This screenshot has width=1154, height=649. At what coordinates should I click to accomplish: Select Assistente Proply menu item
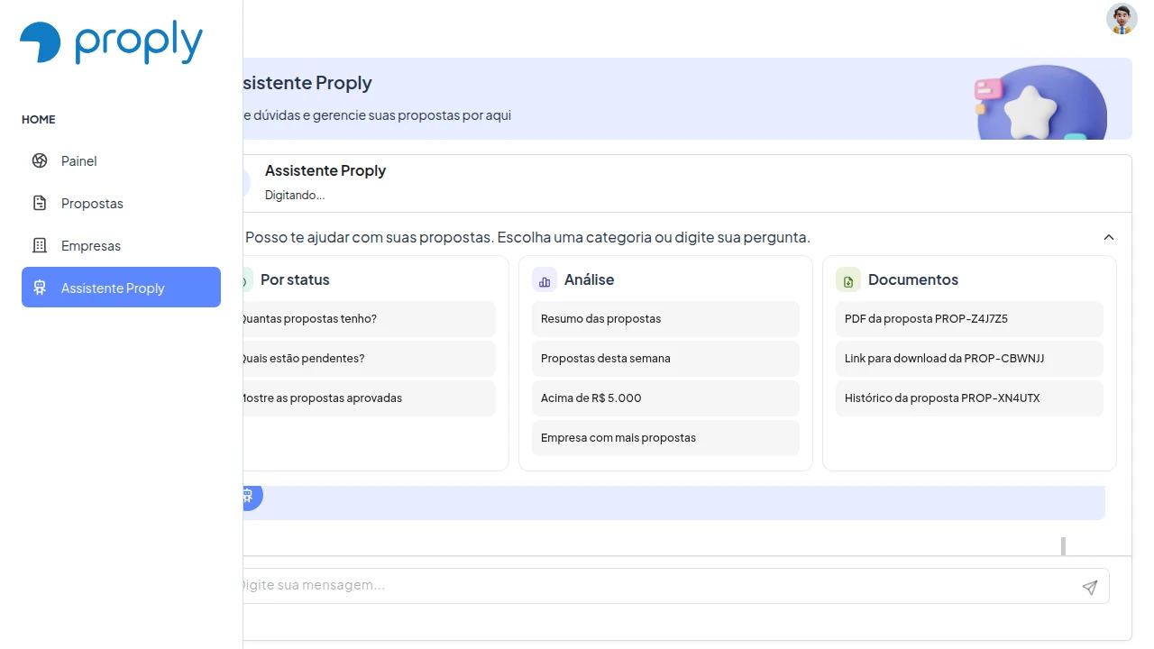point(121,288)
